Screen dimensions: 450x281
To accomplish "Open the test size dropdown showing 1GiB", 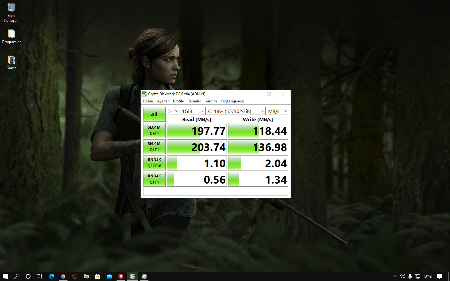I will tap(193, 111).
